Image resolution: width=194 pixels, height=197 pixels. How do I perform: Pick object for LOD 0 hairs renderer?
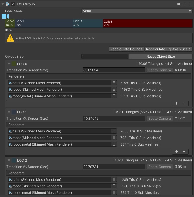click(x=114, y=83)
